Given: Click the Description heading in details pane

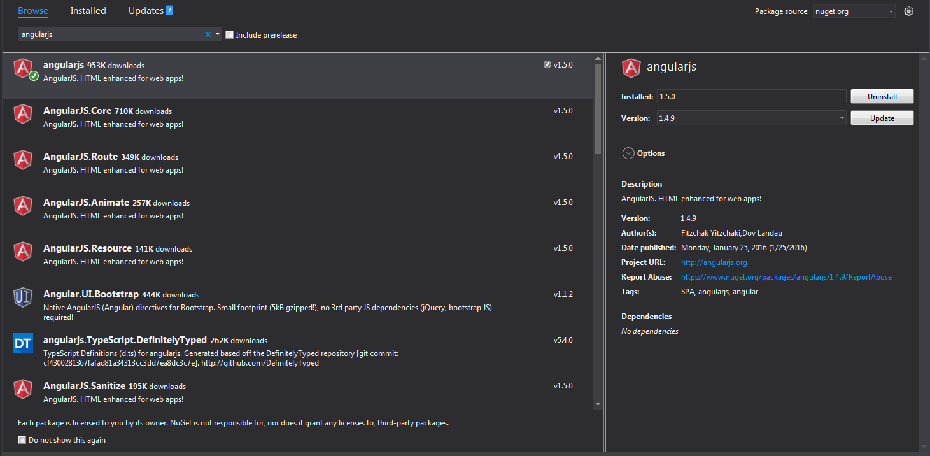Looking at the screenshot, I should click(642, 184).
